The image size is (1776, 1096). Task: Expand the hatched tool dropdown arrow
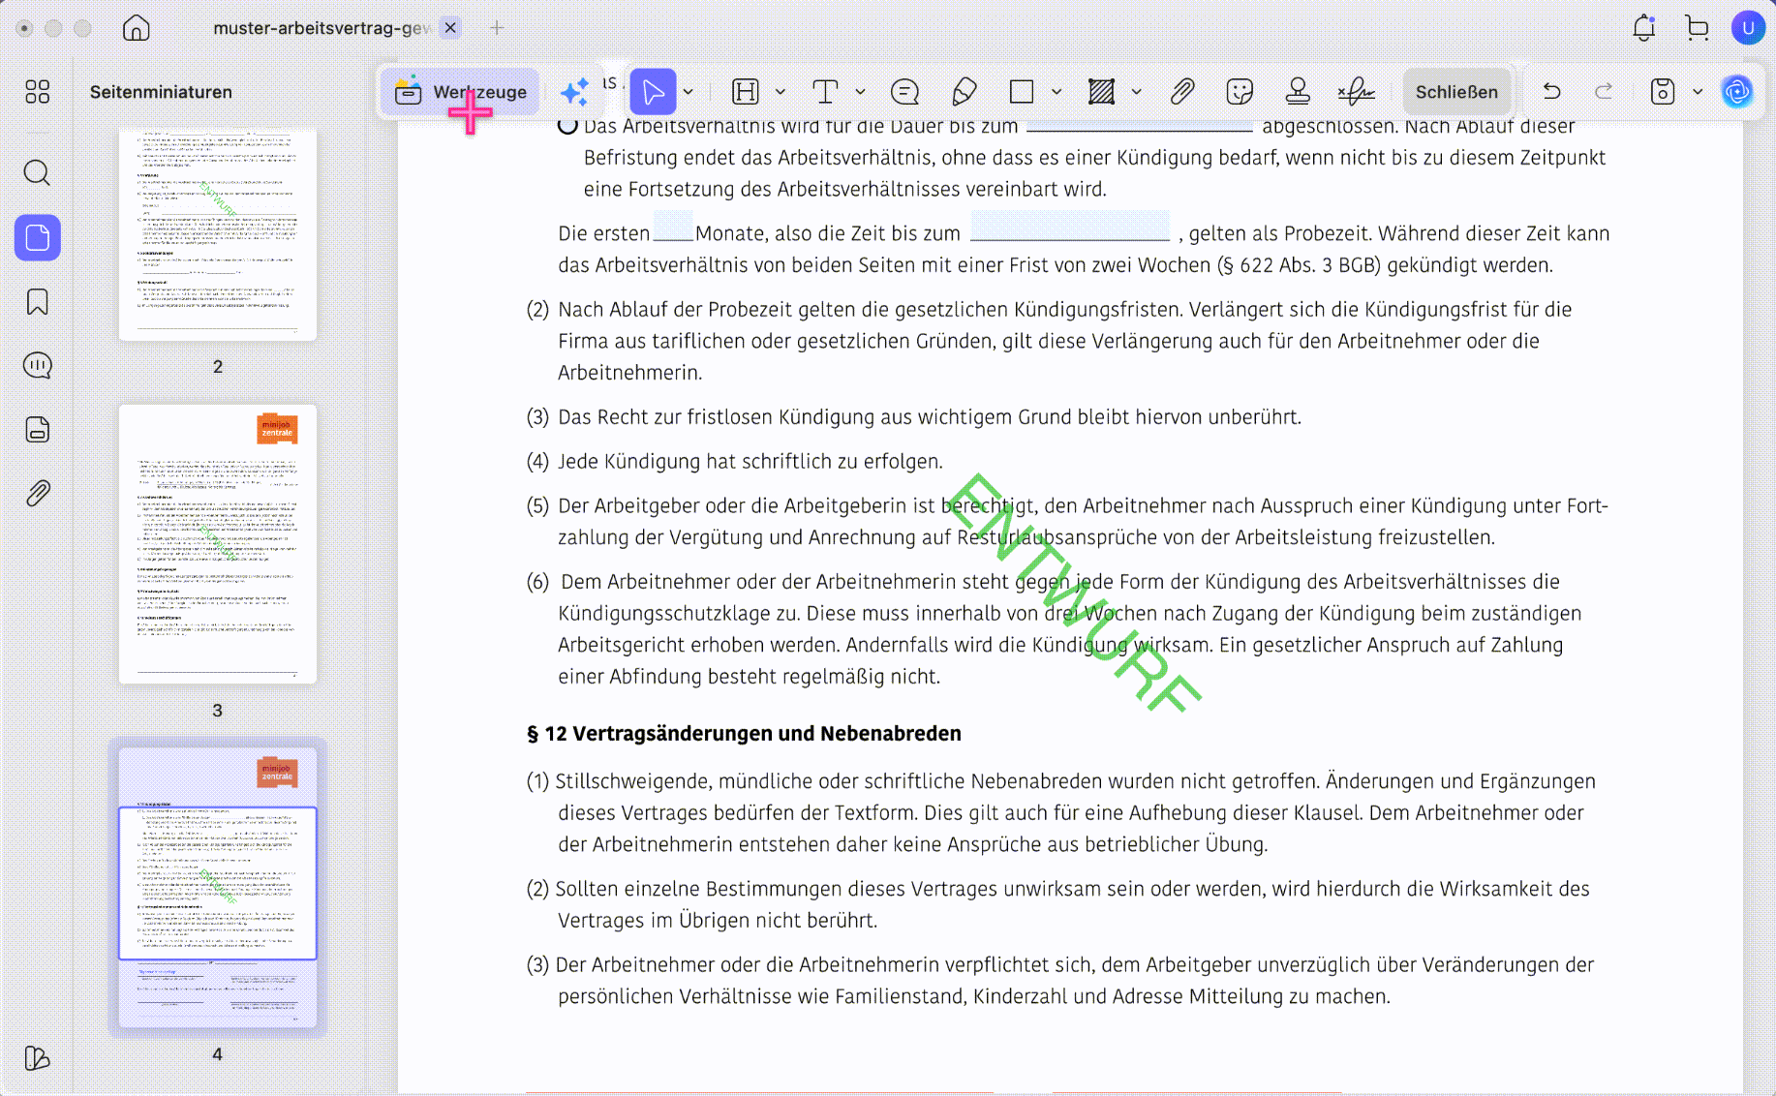click(1137, 92)
